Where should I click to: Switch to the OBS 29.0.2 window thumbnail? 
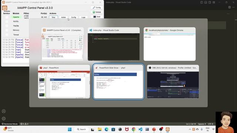point(173,82)
